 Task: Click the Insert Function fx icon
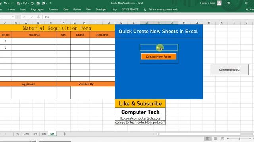[x=38, y=17]
